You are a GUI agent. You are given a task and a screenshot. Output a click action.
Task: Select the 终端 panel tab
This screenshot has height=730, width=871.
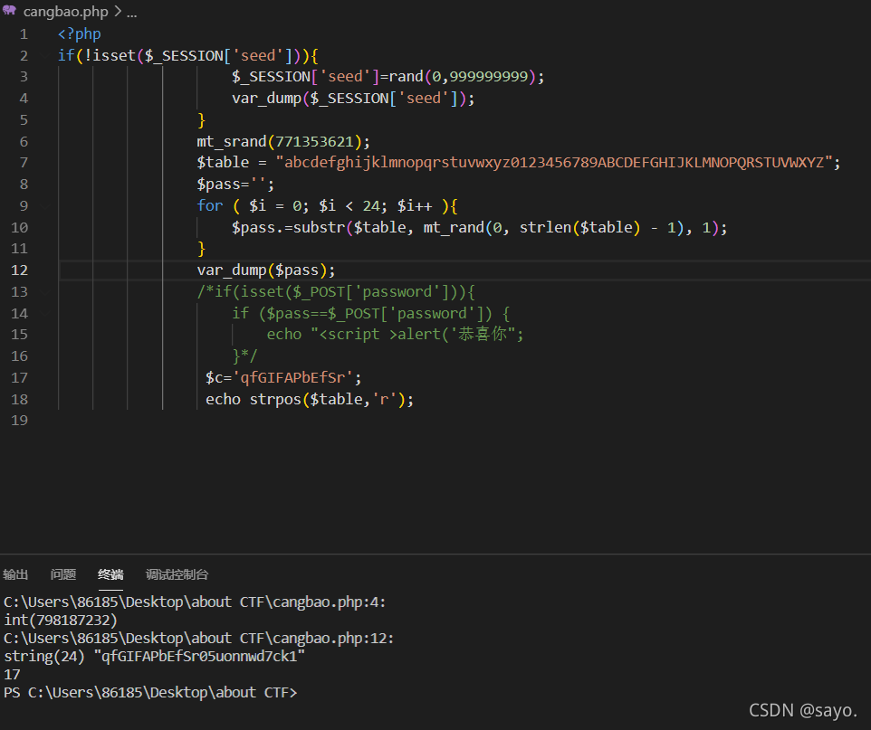tap(110, 574)
